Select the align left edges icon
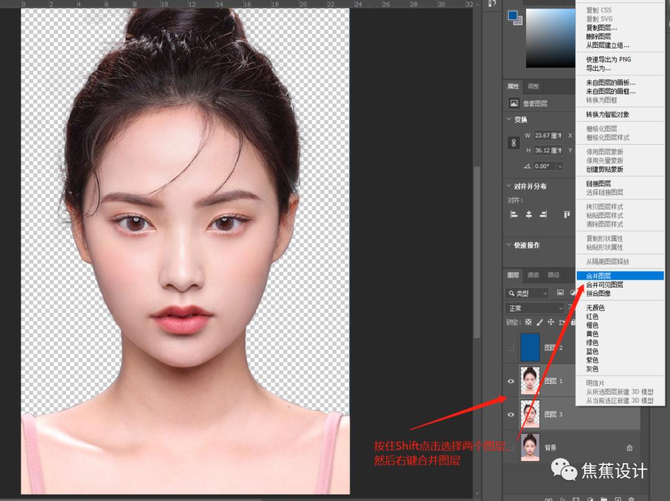Screen dimensions: 670x501 (515, 214)
